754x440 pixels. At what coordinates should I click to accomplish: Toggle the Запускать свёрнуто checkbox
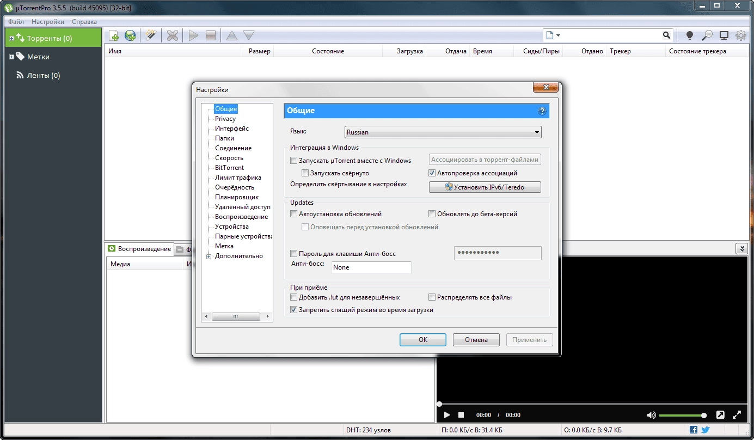[305, 173]
